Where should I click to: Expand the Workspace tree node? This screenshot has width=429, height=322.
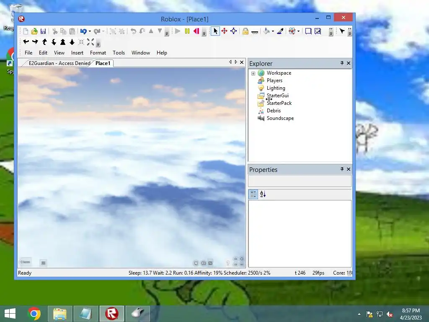[x=253, y=73]
